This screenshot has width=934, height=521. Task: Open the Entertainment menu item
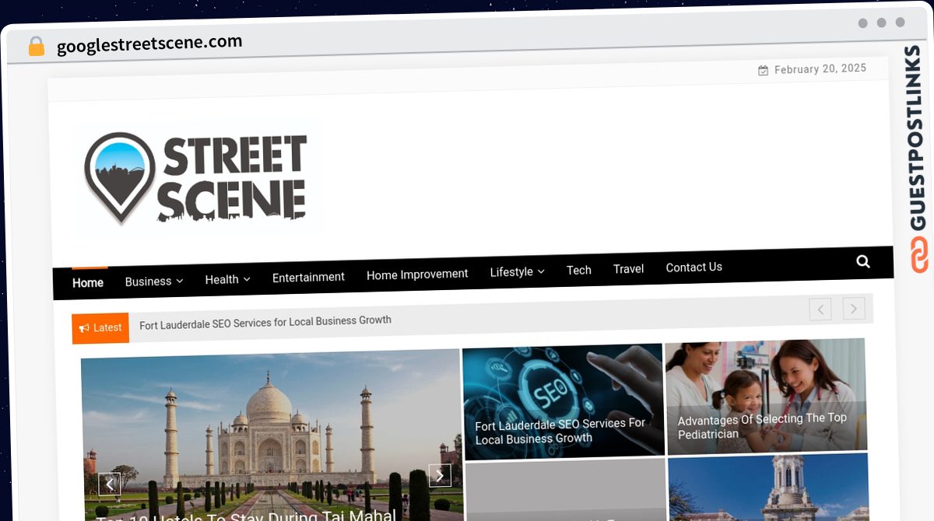tap(308, 277)
